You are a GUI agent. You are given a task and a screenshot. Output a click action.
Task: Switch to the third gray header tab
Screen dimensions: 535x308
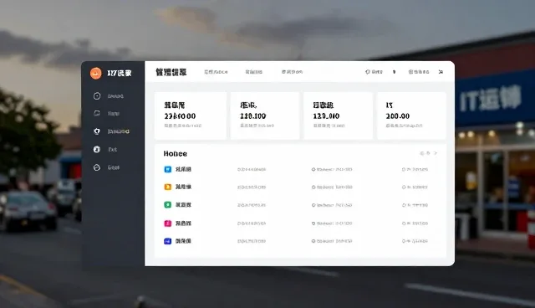coord(292,72)
